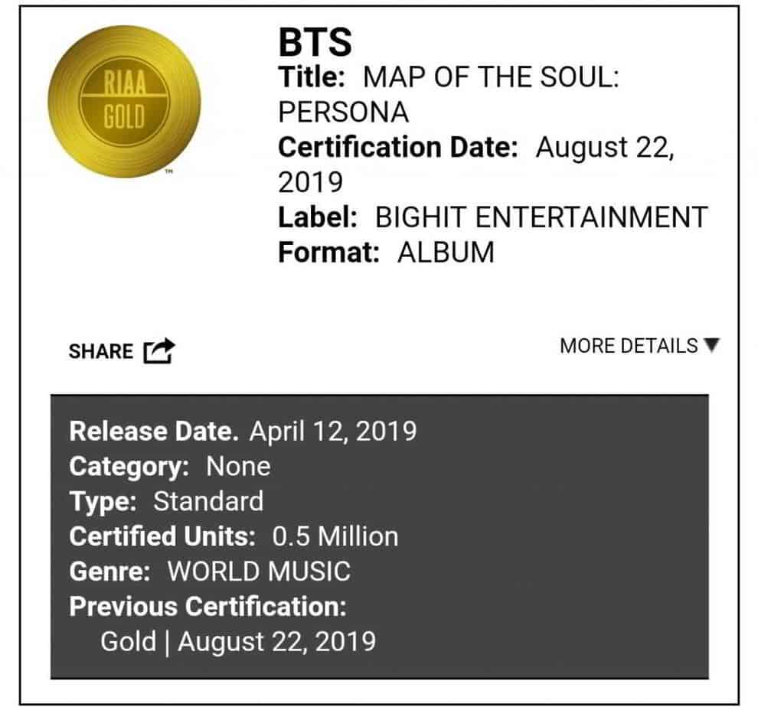The width and height of the screenshot is (758, 707).
Task: Click the Format ALBUM line
Action: click(x=386, y=252)
